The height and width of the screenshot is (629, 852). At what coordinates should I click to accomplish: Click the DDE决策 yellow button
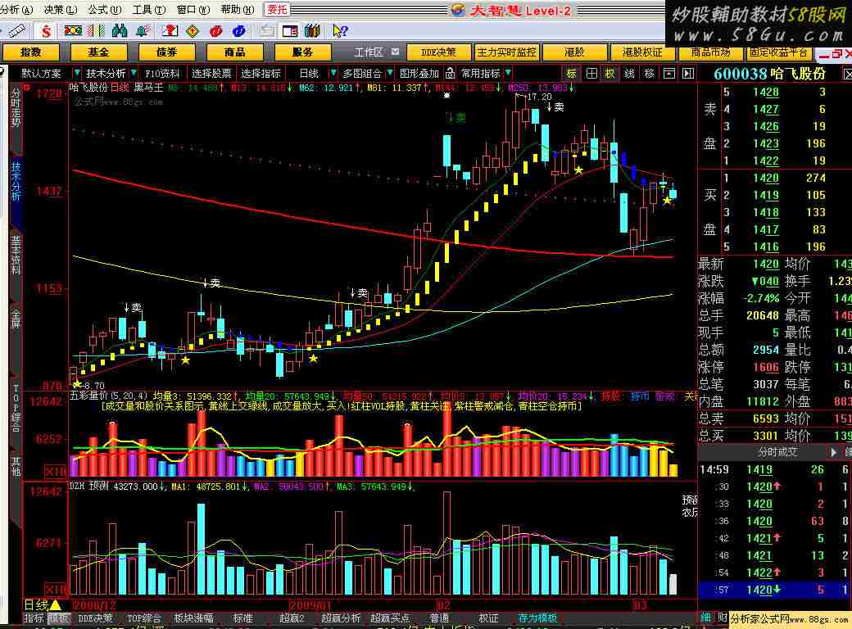coord(438,52)
